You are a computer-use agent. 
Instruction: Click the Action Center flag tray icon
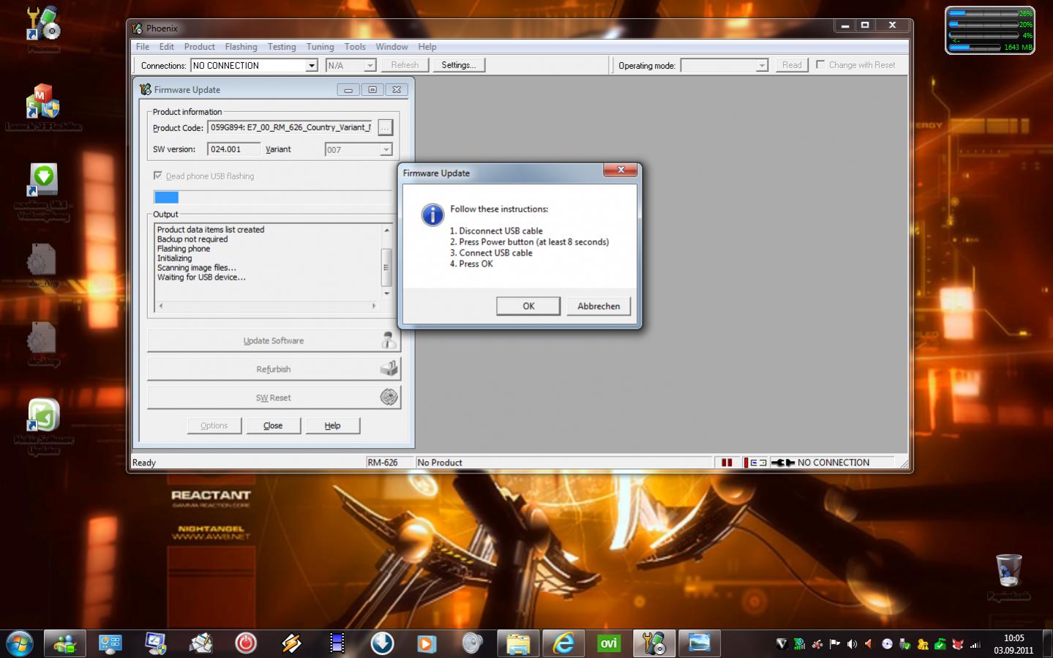tap(834, 644)
